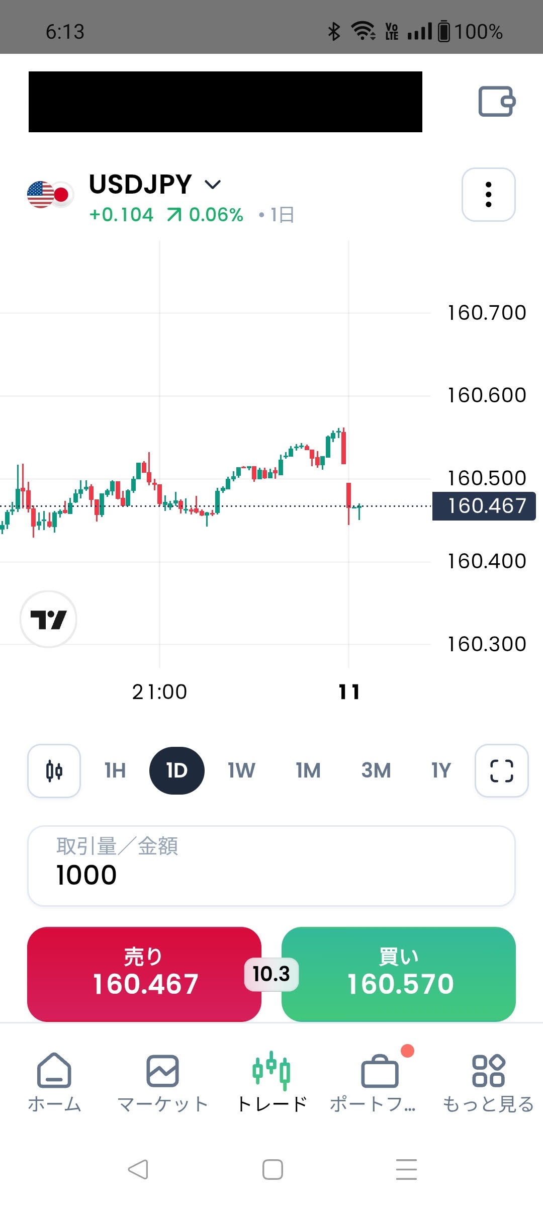Tap the Android back navigation button
The width and height of the screenshot is (543, 1207).
pos(138,1169)
